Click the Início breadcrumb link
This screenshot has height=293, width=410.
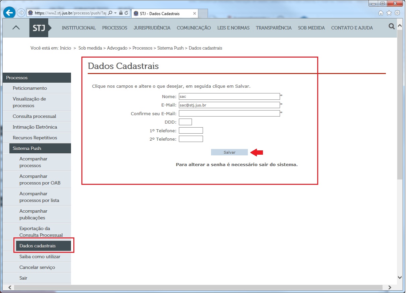click(65, 48)
